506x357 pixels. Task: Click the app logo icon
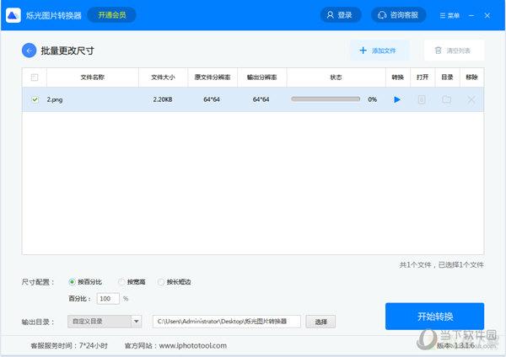pyautogui.click(x=13, y=15)
